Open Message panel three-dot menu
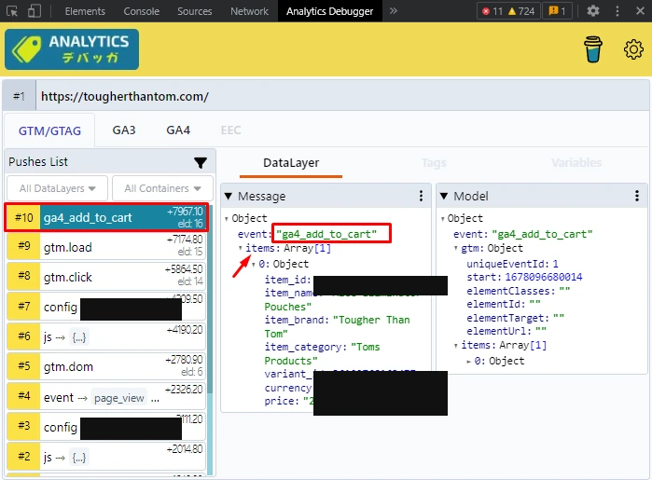This screenshot has height=480, width=652. (x=421, y=196)
